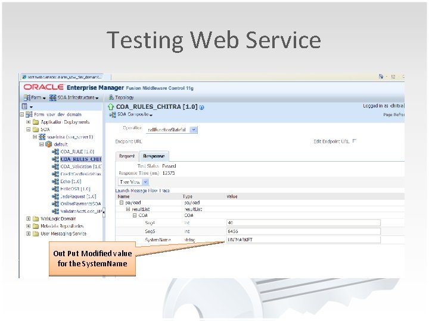The width and height of the screenshot is (429, 321).
Task: Collapse the payload node
Action: (x=122, y=203)
